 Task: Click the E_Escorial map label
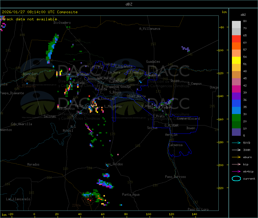tap(106, 99)
